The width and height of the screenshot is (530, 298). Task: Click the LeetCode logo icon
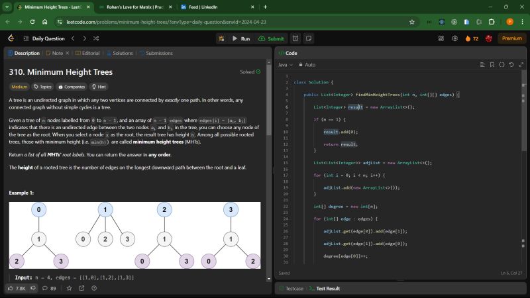[x=11, y=38]
